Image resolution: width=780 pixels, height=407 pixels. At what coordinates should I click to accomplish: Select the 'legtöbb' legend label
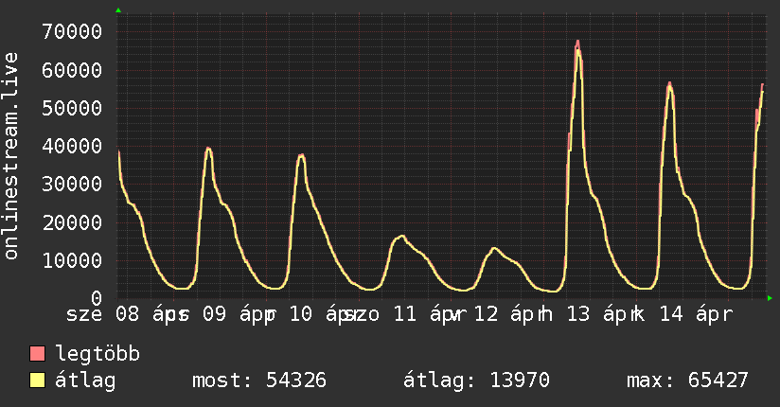click(x=97, y=354)
